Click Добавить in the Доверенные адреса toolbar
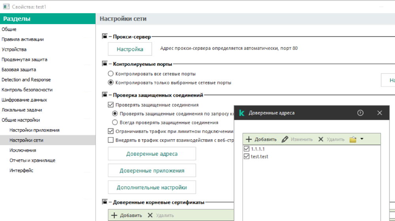Image resolution: width=395 pixels, height=221 pixels. tap(261, 139)
